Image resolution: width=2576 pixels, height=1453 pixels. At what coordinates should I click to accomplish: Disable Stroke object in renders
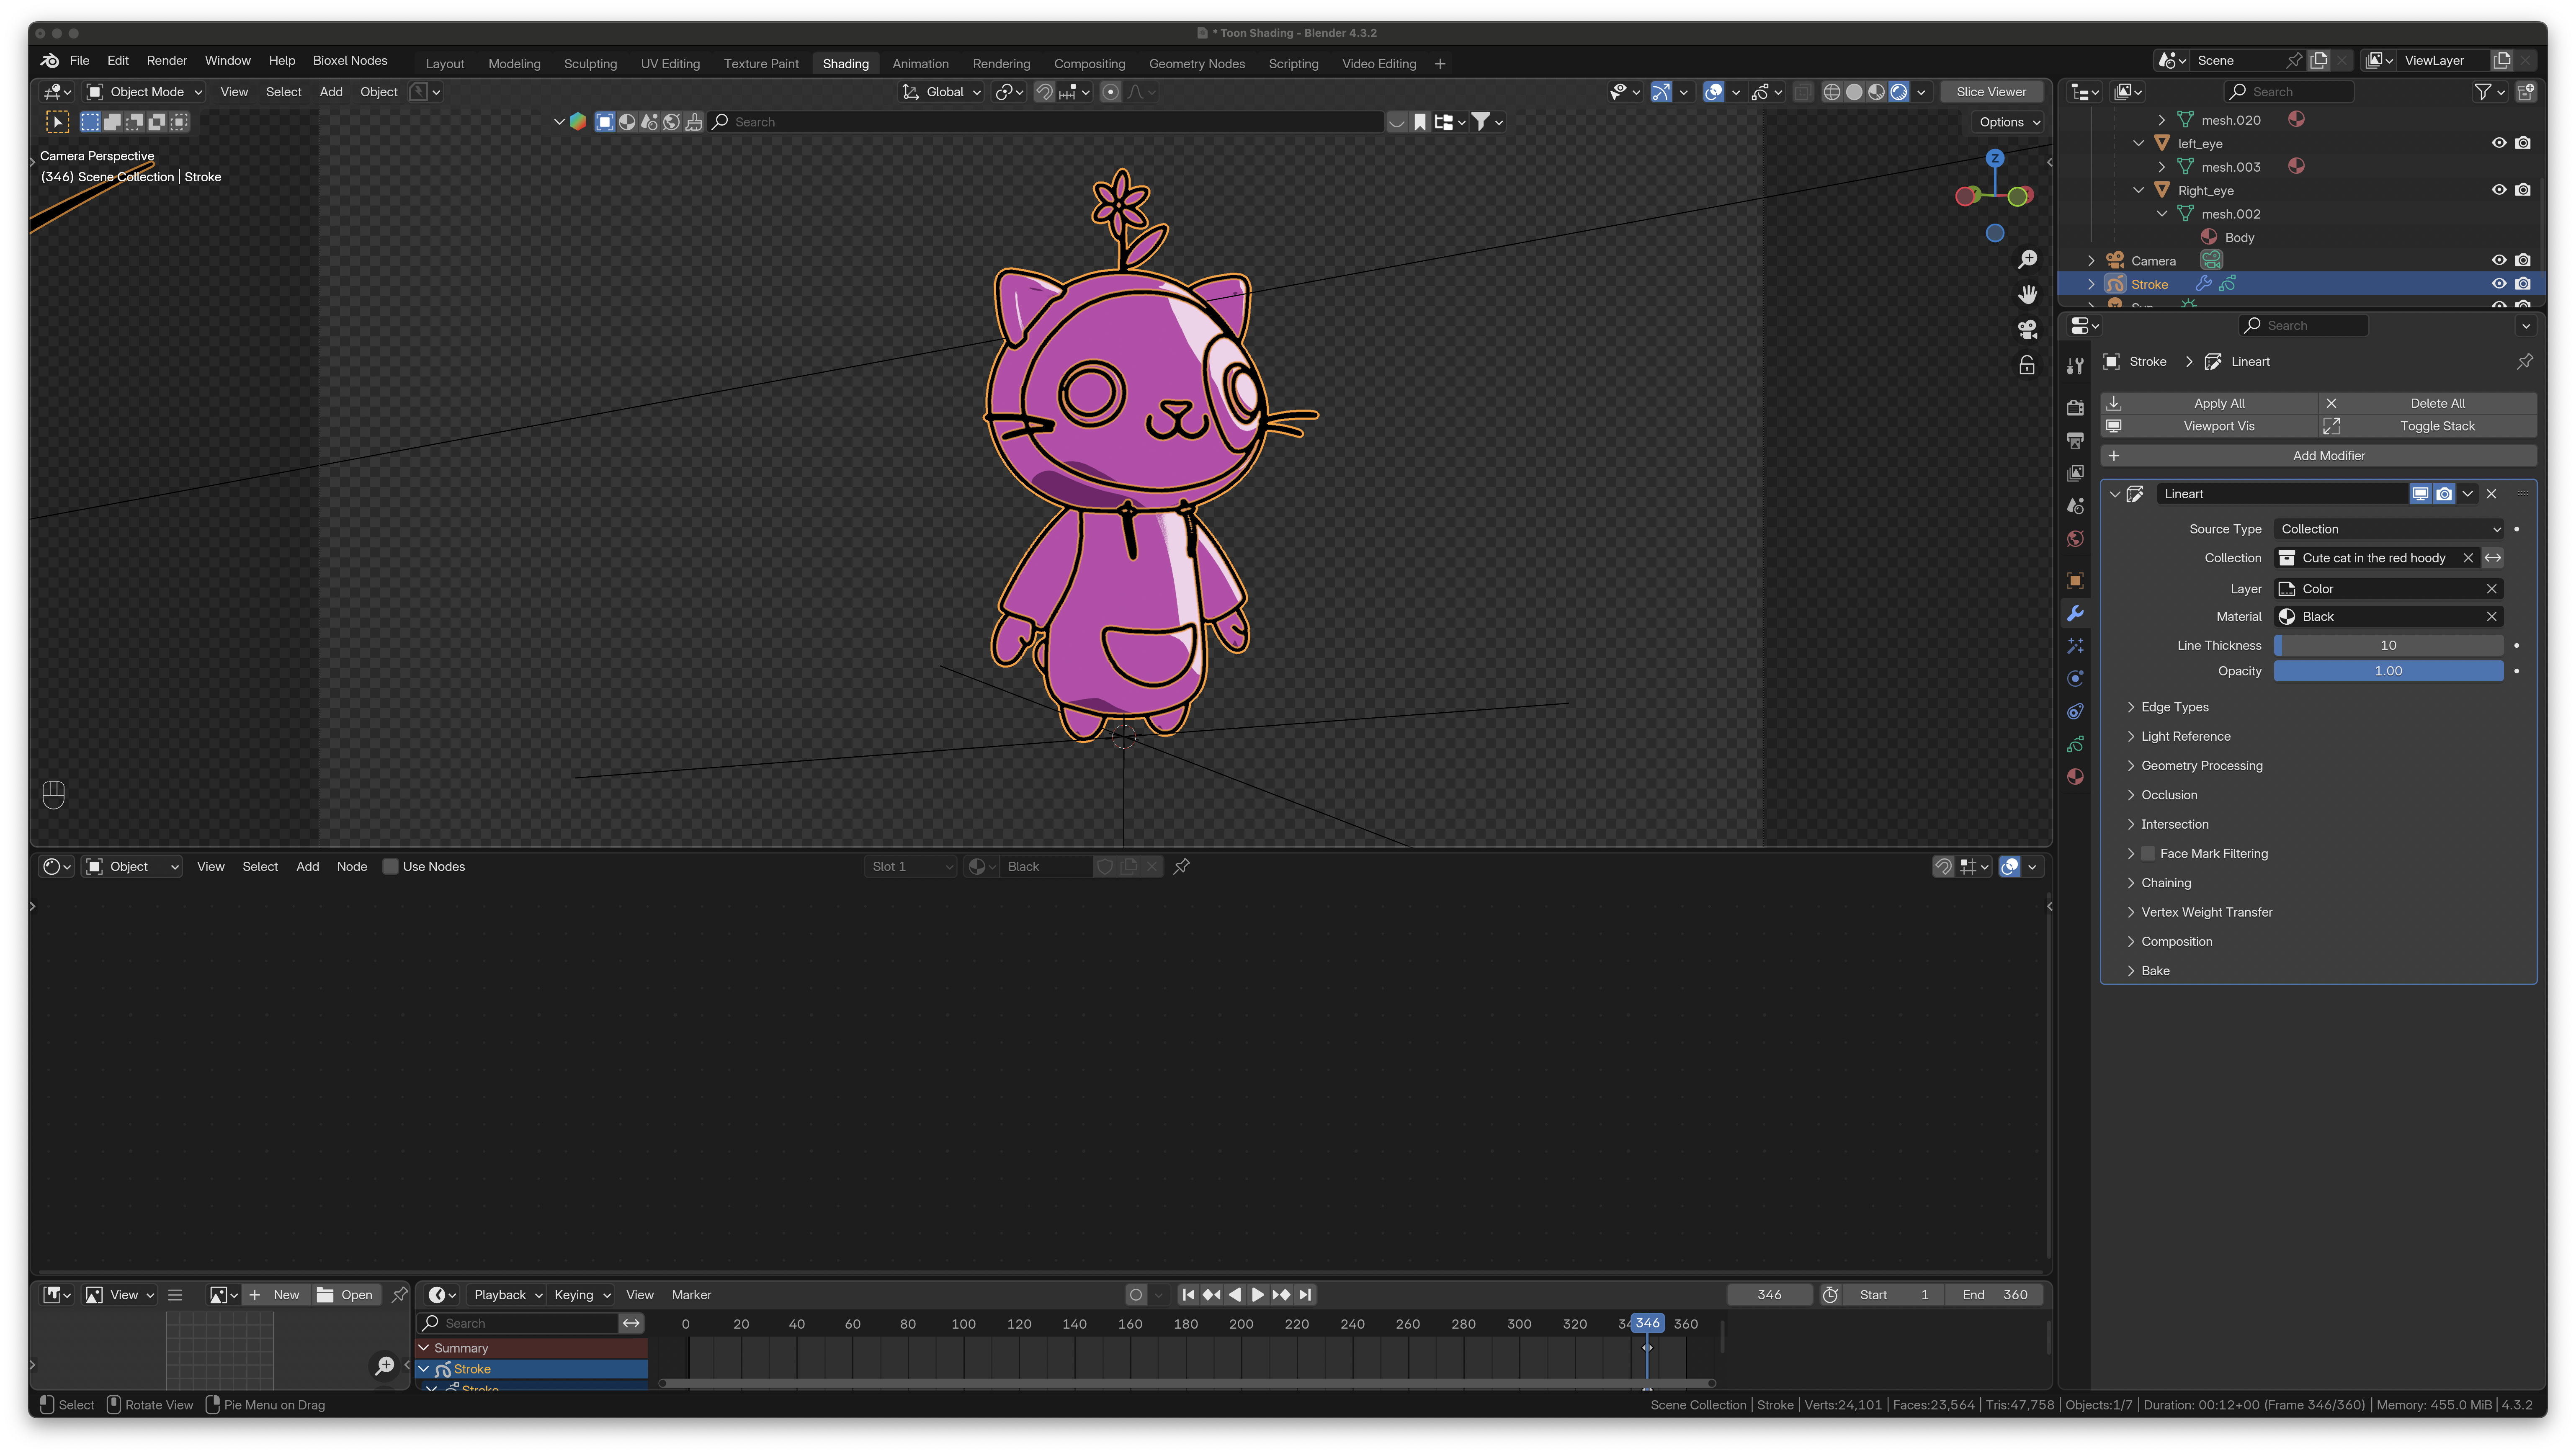coord(2523,284)
